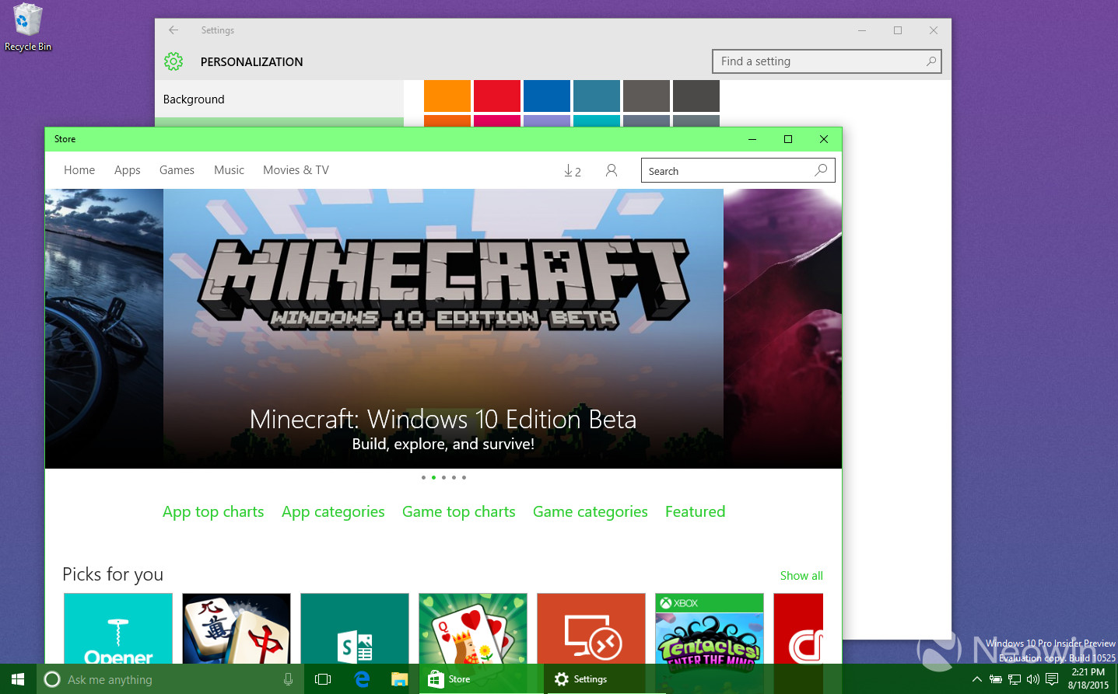This screenshot has width=1118, height=694.
Task: Click the search magnifier in Find a setting
Action: [930, 61]
